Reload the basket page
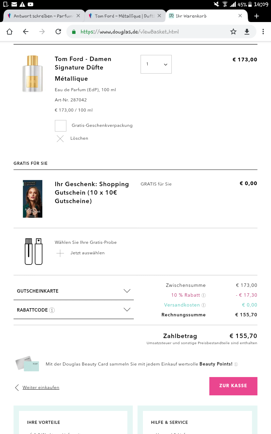Screen dimensions: 271x434 pyautogui.click(x=58, y=32)
